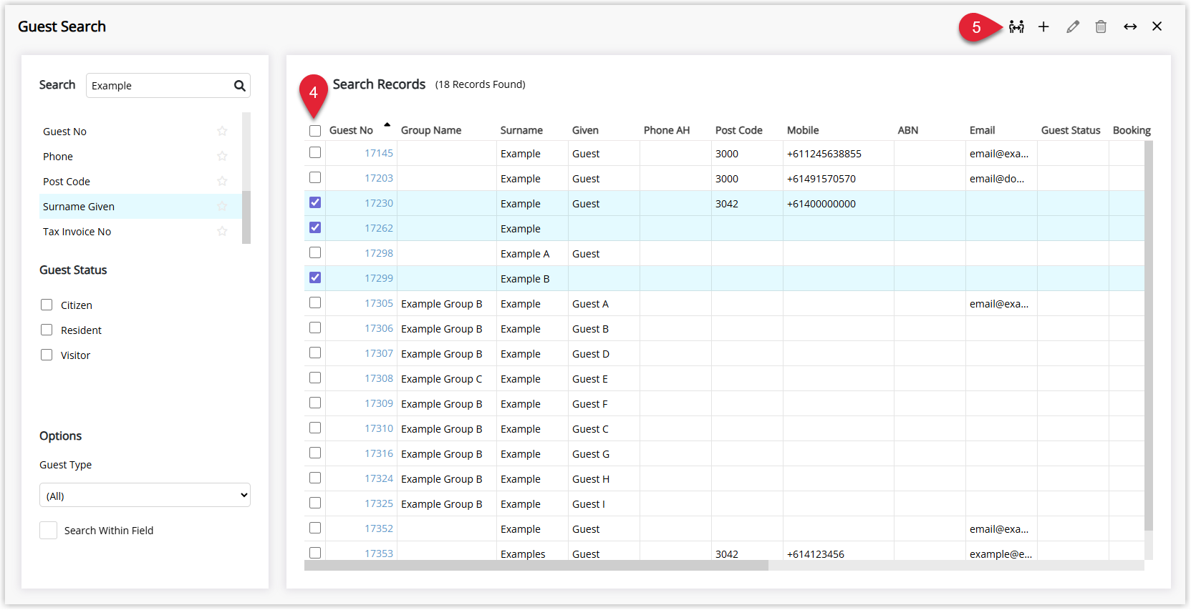Favorite the Guest No search field star
Viewport: 1191px width, 610px height.
222,131
